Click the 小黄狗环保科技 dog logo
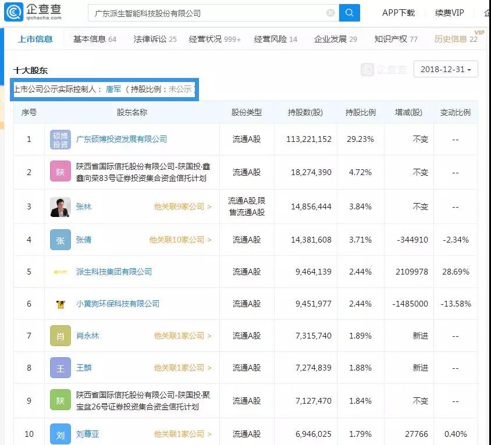 click(x=61, y=304)
